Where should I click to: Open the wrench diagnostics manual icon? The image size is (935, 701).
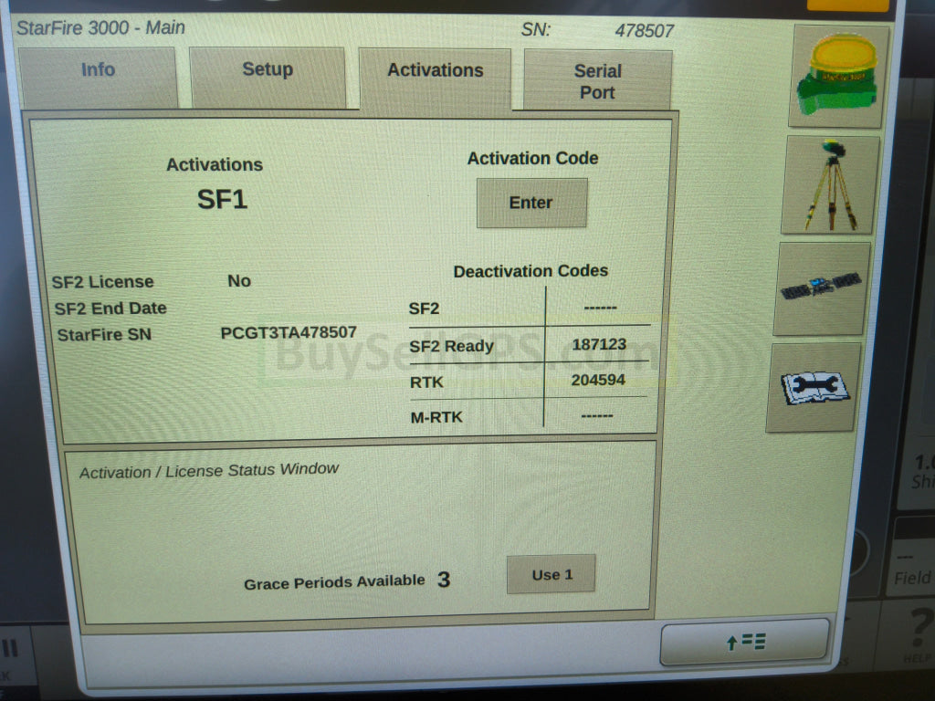[x=814, y=387]
